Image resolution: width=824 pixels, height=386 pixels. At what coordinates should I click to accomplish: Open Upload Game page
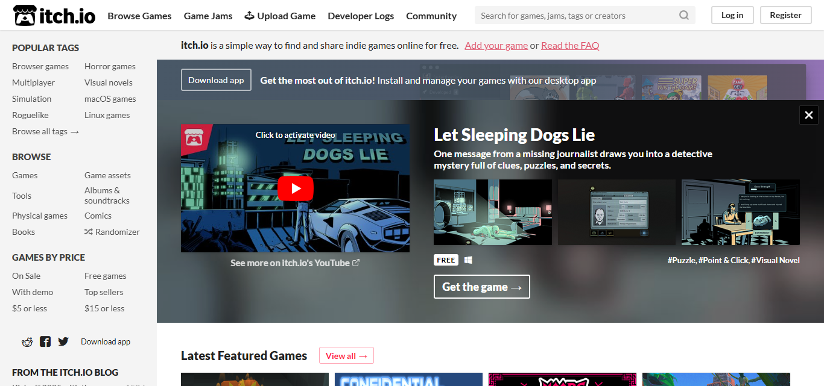[280, 16]
